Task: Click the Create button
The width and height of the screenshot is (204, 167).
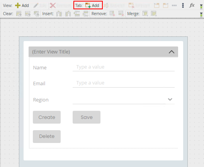Action: 47,117
